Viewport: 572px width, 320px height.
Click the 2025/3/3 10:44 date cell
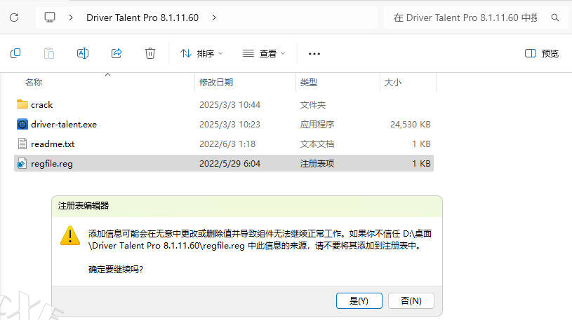coord(230,105)
